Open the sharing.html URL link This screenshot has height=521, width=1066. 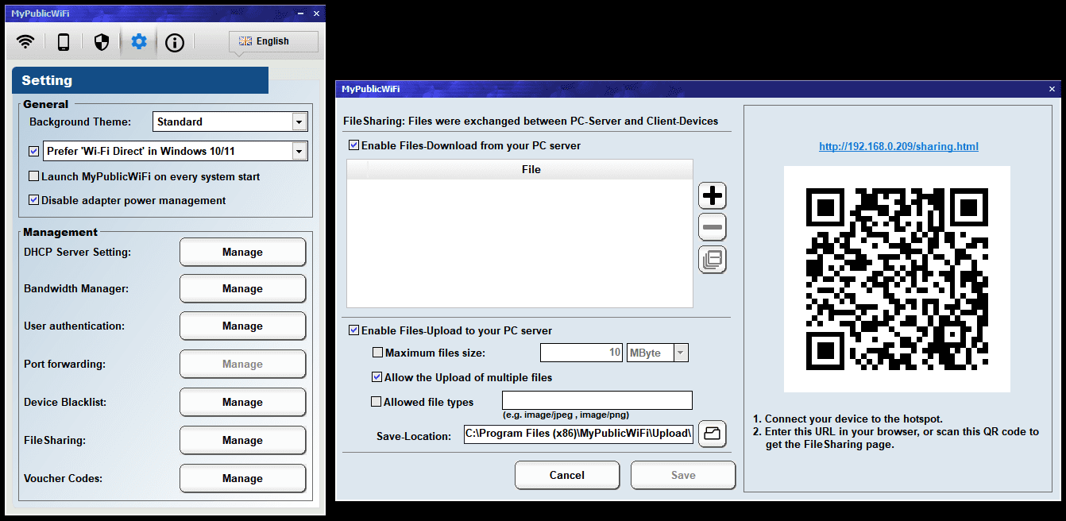pos(898,146)
